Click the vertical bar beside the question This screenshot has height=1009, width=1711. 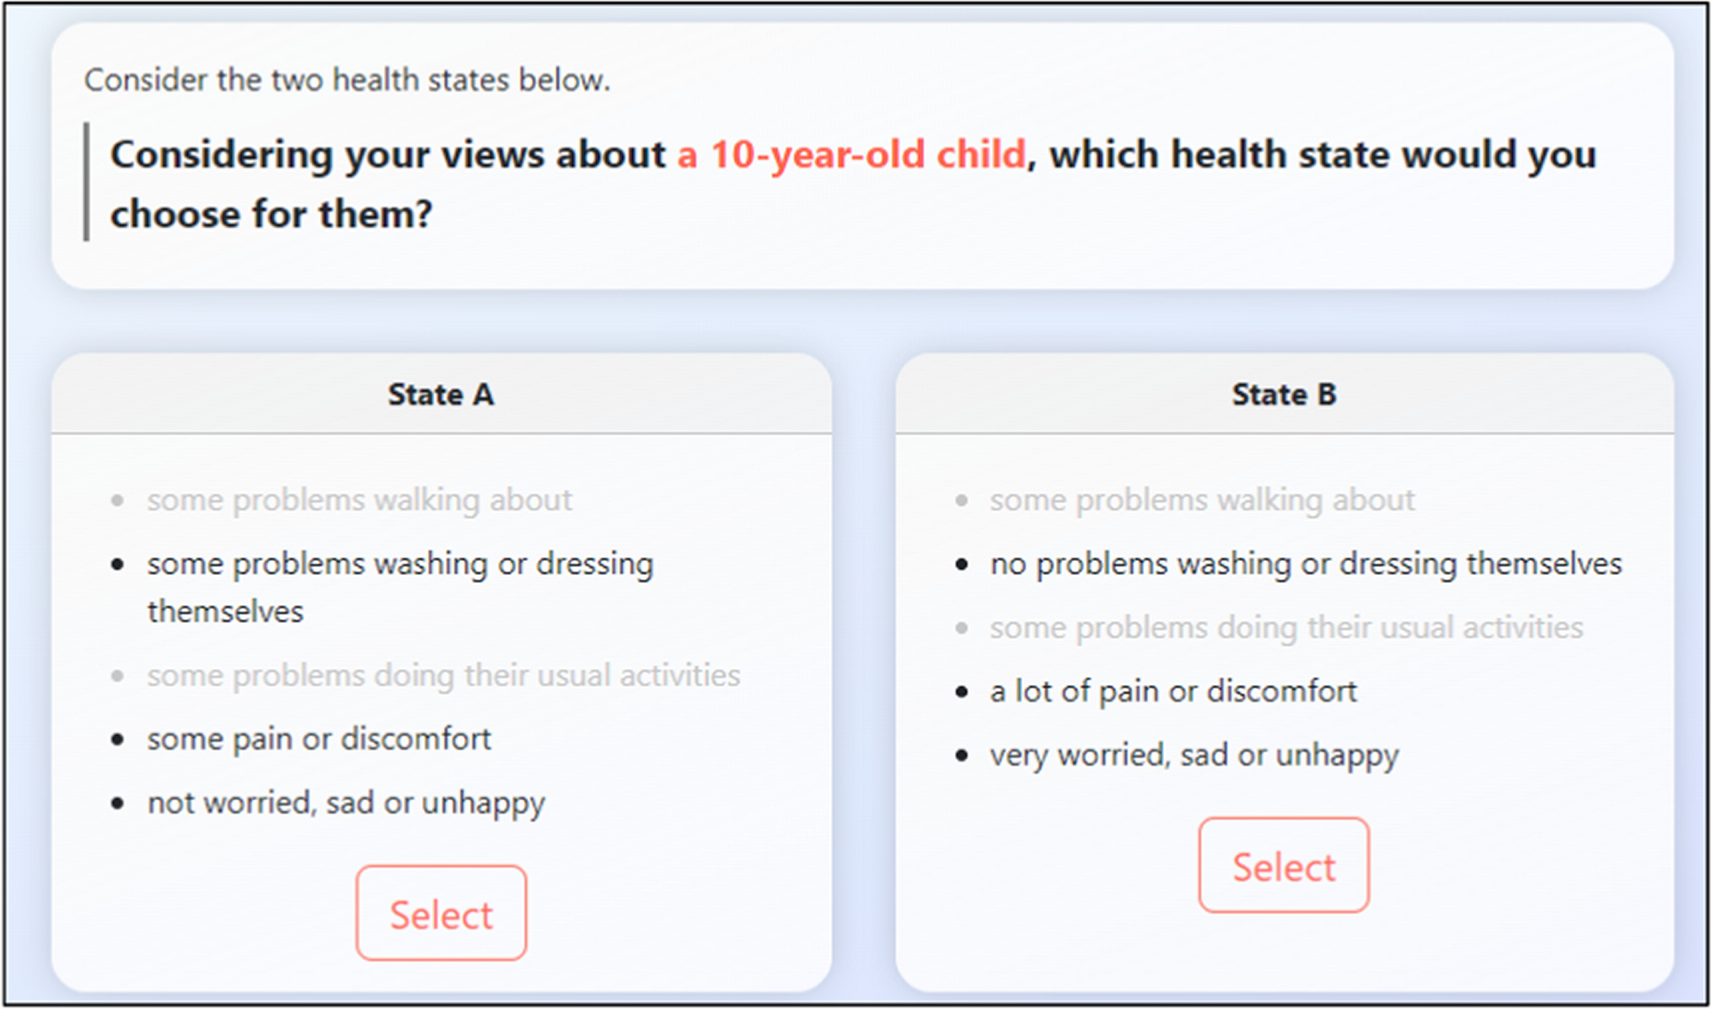(x=86, y=182)
